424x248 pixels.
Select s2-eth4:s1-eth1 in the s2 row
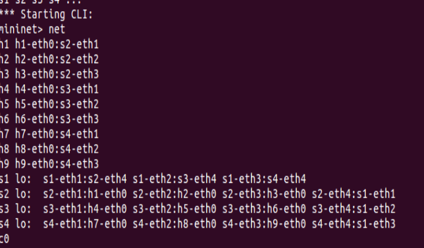click(x=354, y=194)
